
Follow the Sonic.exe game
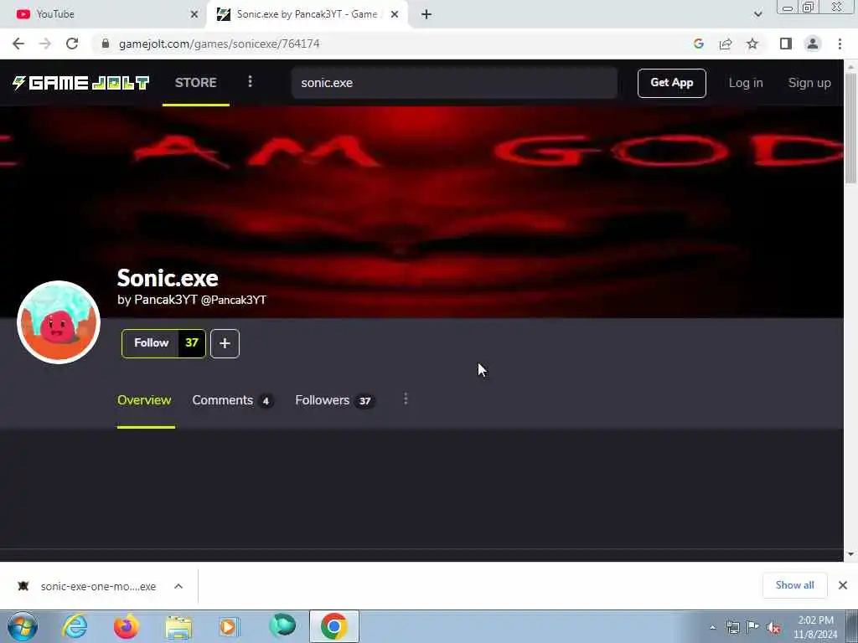151,343
